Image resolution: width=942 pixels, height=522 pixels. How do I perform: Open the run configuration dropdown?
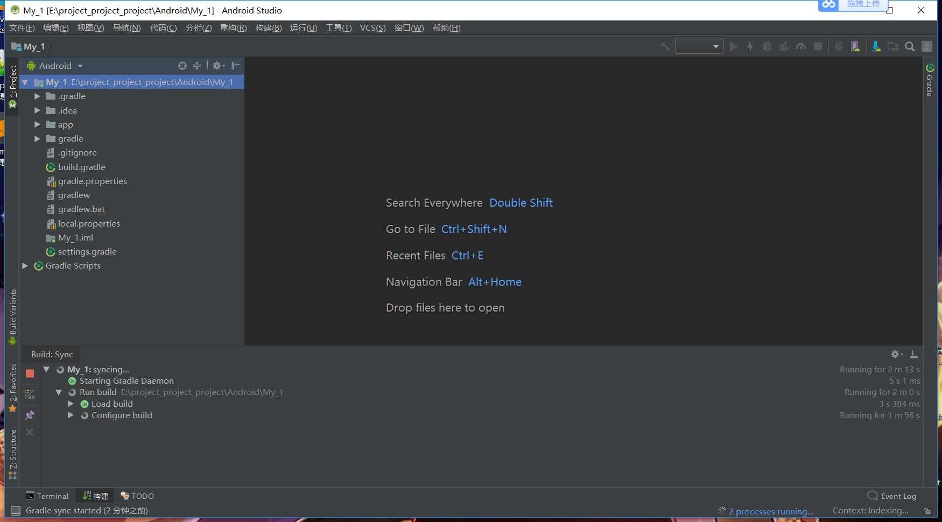(x=699, y=46)
